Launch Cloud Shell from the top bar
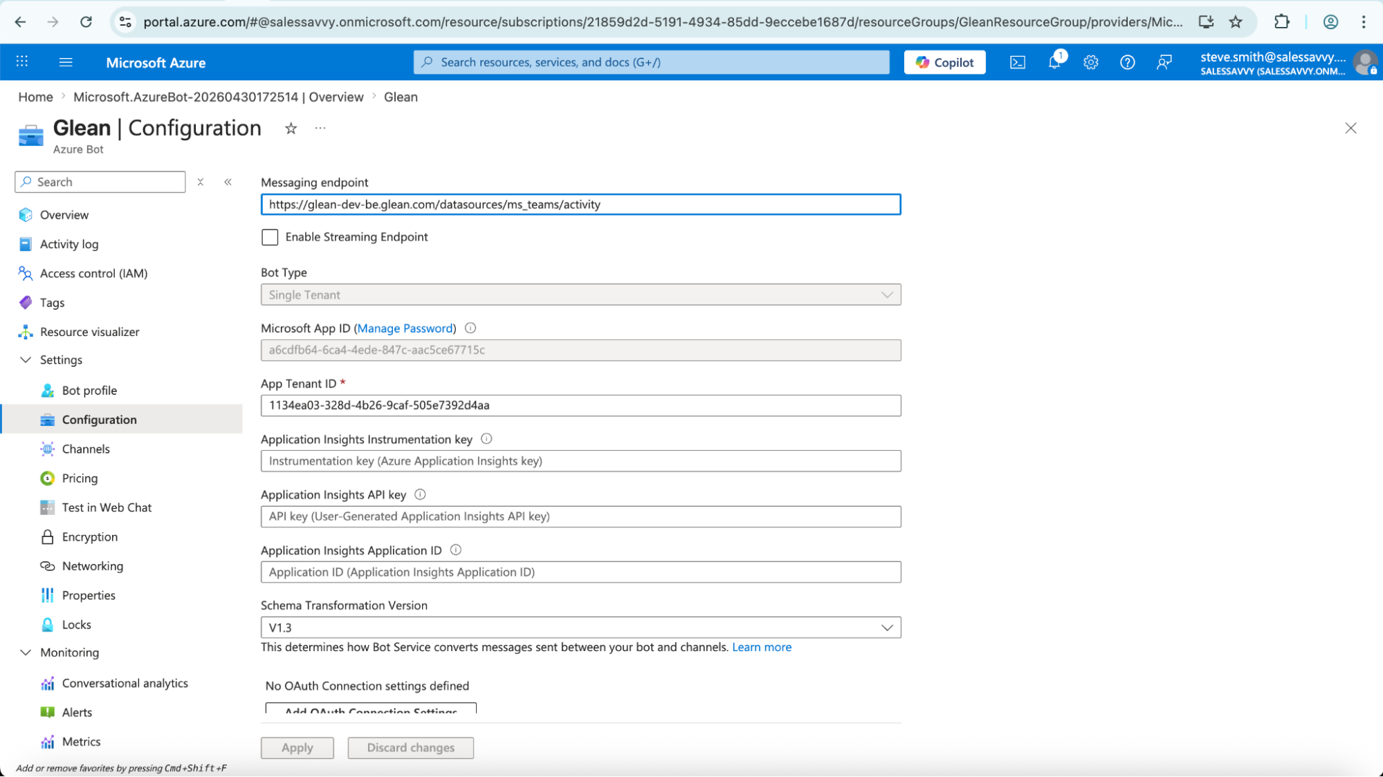The image size is (1383, 777). [x=1018, y=62]
